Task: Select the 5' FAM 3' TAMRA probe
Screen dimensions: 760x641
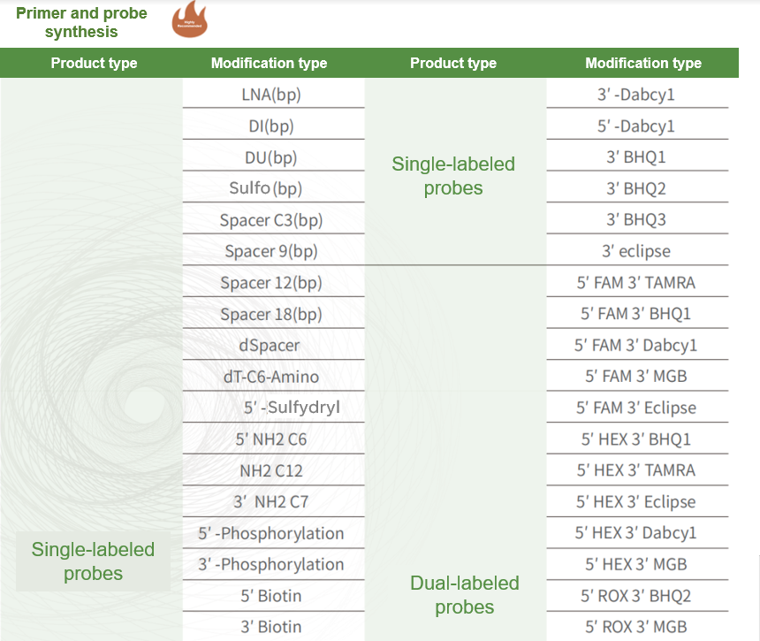Action: (637, 282)
